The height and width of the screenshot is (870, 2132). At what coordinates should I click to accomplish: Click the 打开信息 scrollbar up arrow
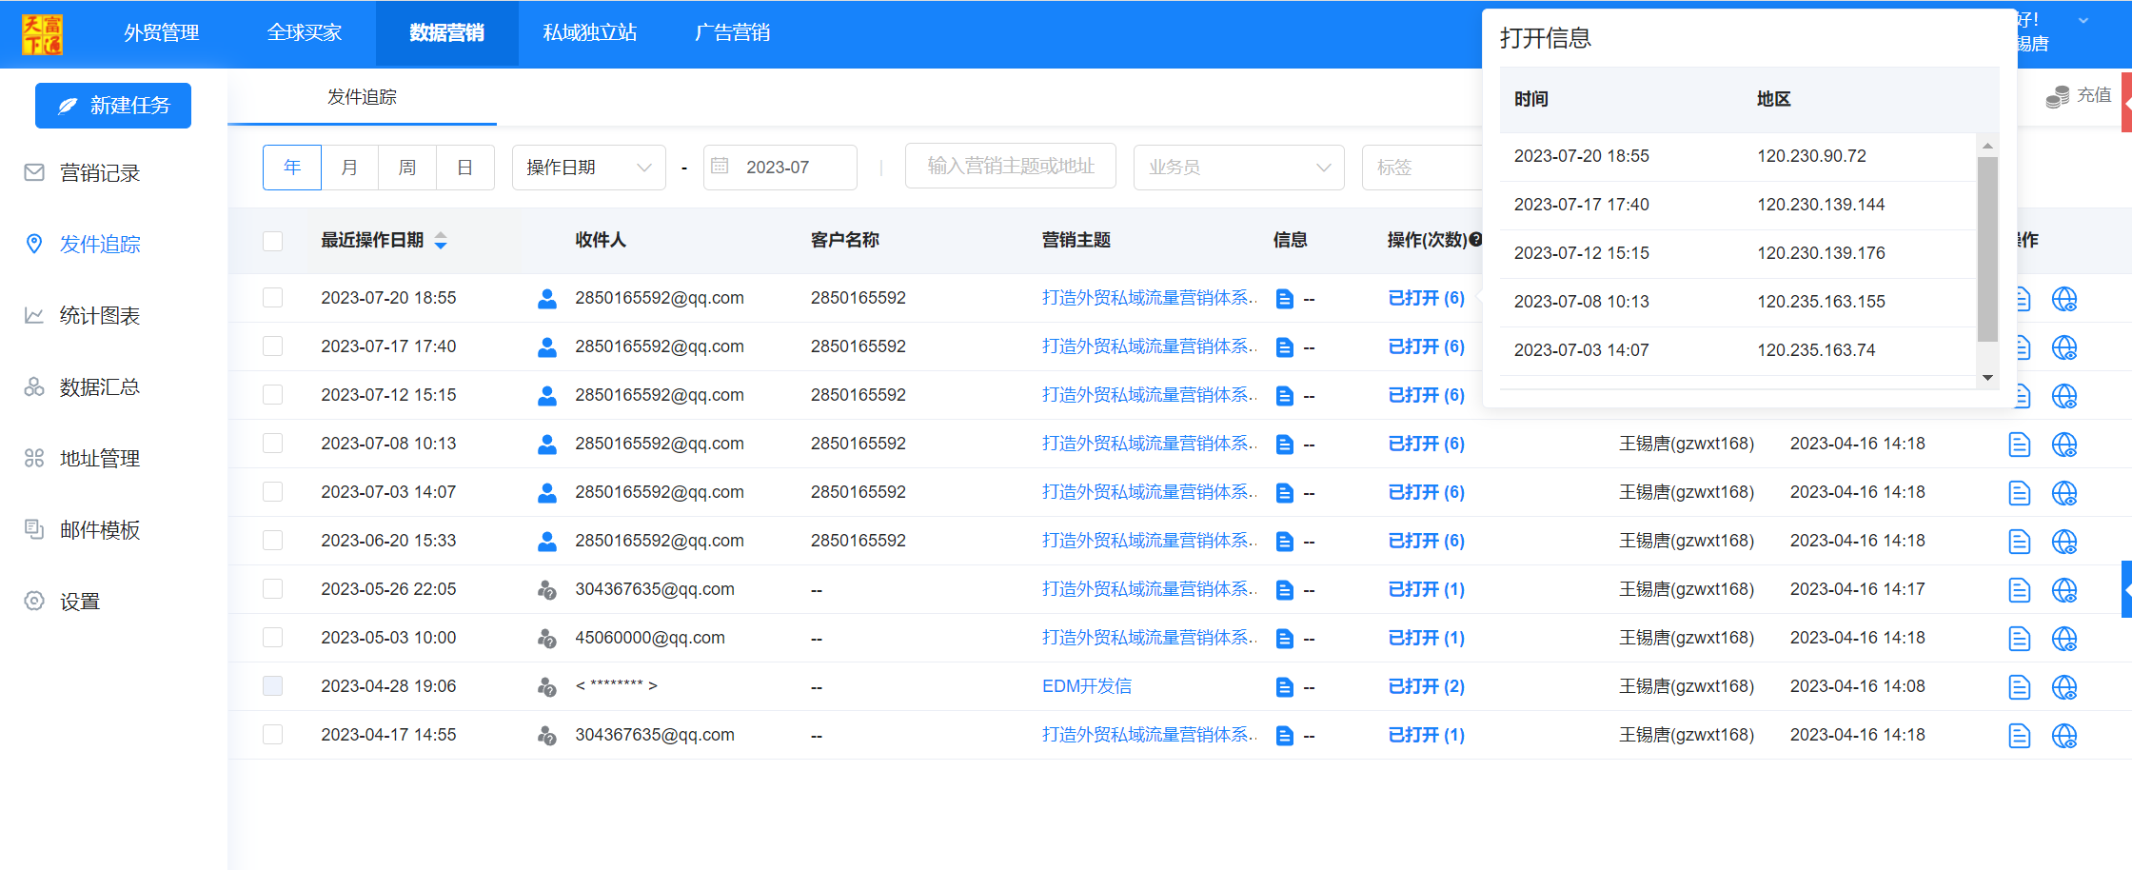(x=1987, y=146)
